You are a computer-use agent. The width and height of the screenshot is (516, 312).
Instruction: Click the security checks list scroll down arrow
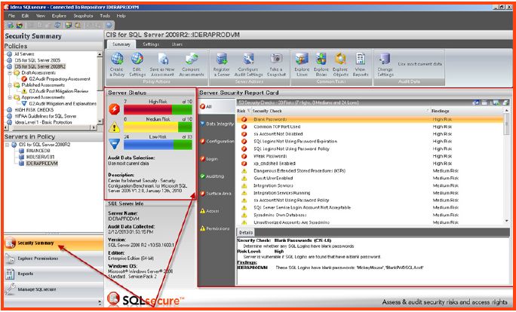506,222
